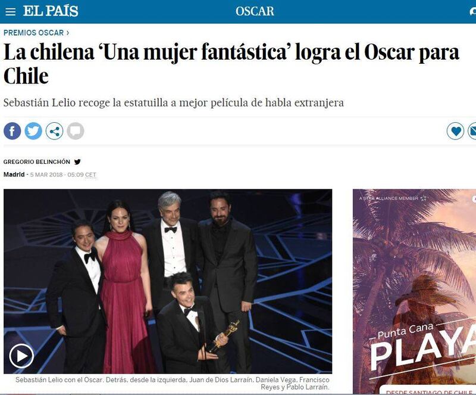Open the PREMIOS OSCAR section link
The width and height of the screenshot is (476, 395).
[x=34, y=33]
